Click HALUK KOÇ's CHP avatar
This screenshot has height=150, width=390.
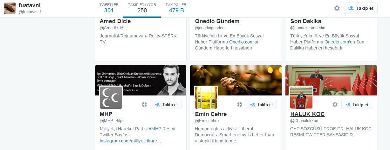(301, 97)
